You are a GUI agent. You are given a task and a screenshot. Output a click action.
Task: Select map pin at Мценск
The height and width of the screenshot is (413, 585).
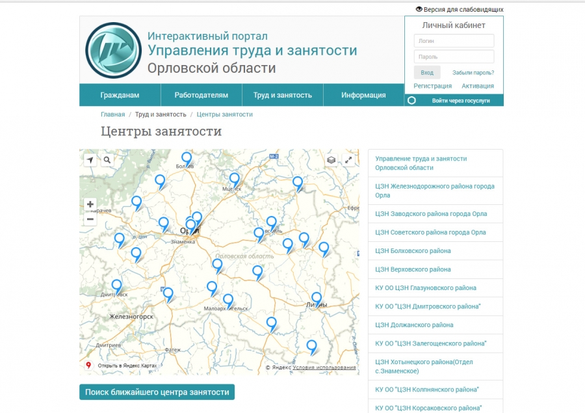point(234,180)
